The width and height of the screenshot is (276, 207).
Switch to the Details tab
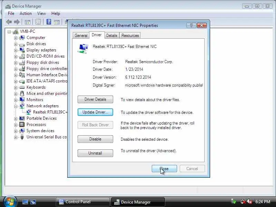(111, 36)
